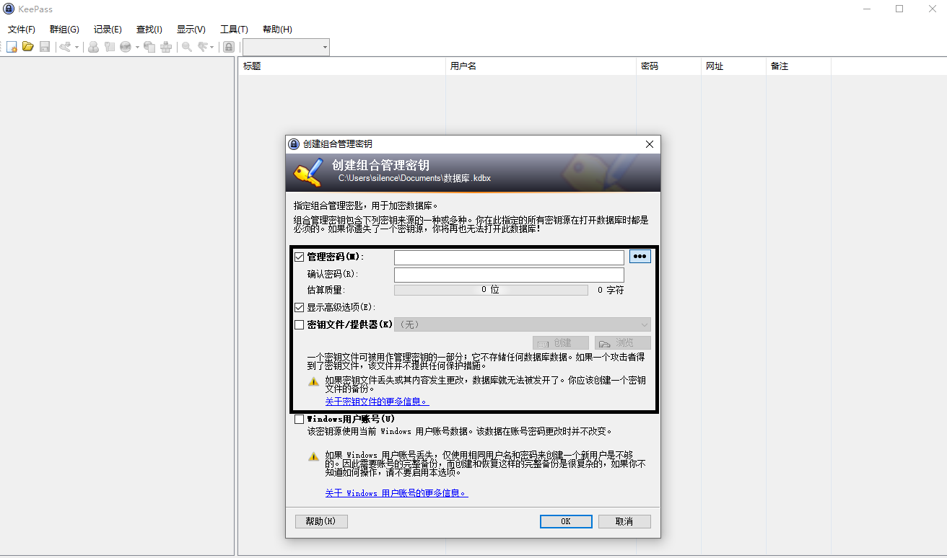
Task: Open the Add entry dropdown arrow
Action: pyautogui.click(x=77, y=47)
